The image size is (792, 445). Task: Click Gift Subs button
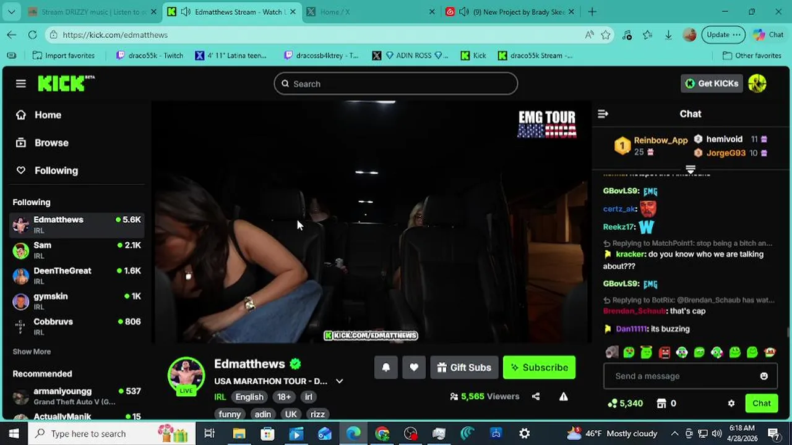click(464, 367)
